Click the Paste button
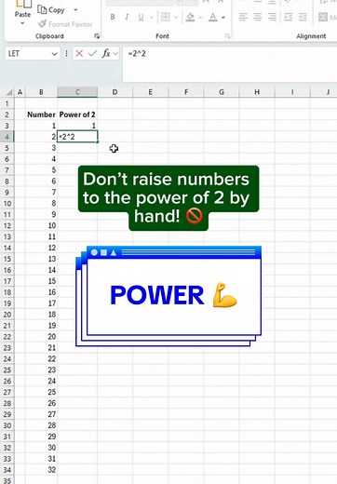The width and height of the screenshot is (337, 484). point(22,9)
